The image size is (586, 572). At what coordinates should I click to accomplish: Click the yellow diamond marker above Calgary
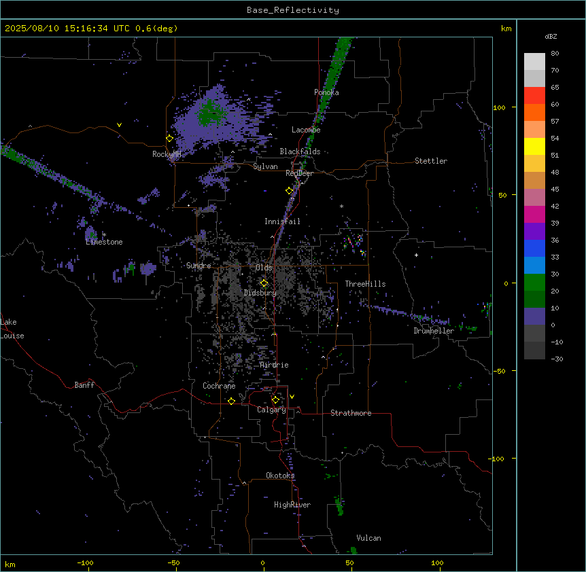[x=275, y=400]
